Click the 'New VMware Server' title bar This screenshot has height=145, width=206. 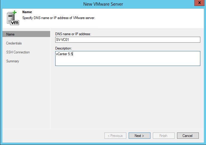click(103, 4)
